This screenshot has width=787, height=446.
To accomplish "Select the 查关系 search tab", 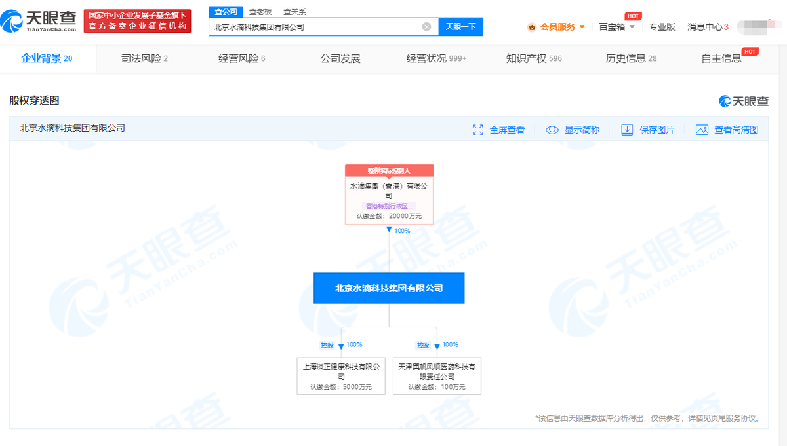I will pyautogui.click(x=294, y=12).
